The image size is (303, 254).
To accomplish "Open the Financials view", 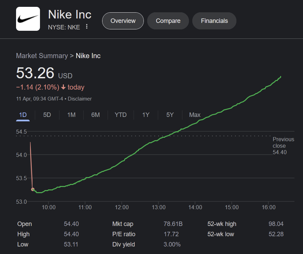I will pyautogui.click(x=214, y=21).
